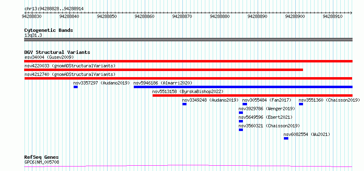Open nsv4220033 gnomAD structural variant label
This screenshot has width=364, height=171.
(x=70, y=66)
